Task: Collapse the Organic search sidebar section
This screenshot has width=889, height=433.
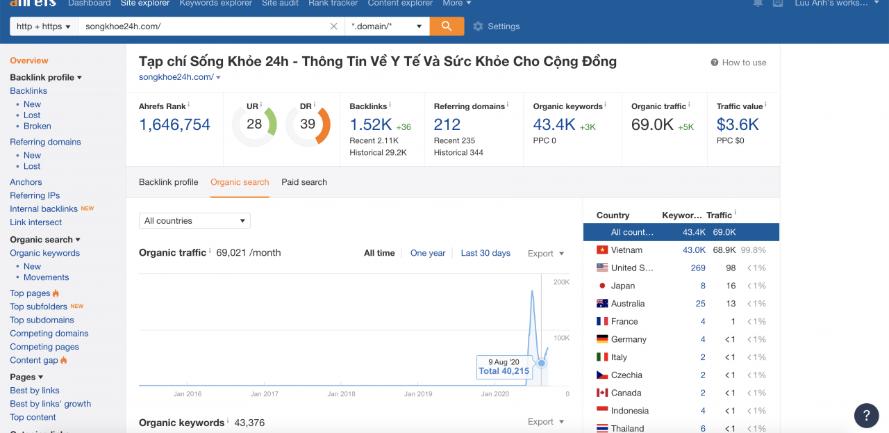Action: click(45, 240)
